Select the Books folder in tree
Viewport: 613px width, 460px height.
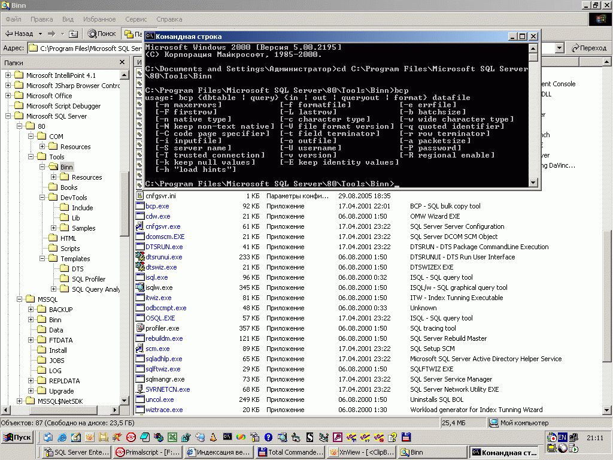[69, 187]
